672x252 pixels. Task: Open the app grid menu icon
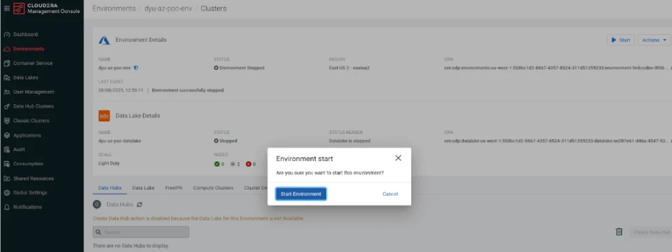(6, 8)
